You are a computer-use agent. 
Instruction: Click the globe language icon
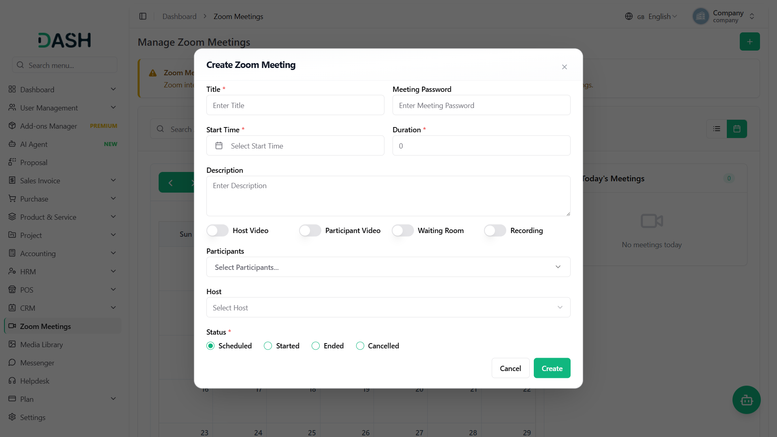pyautogui.click(x=629, y=16)
